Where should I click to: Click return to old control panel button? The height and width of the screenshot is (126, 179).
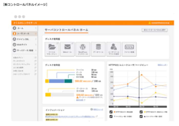[x=154, y=30]
